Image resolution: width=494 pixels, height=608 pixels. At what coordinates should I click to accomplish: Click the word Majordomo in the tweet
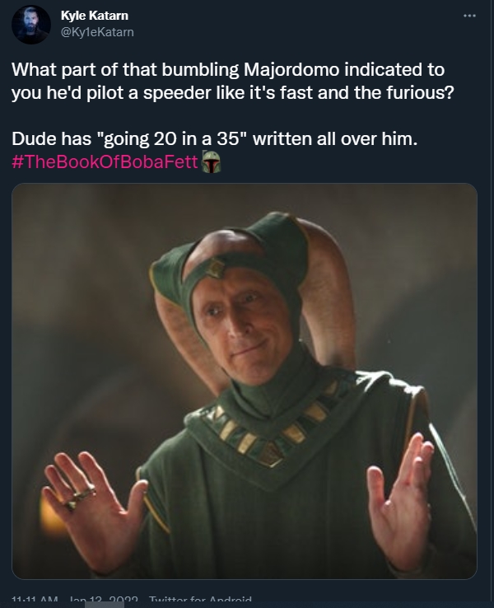[x=291, y=69]
